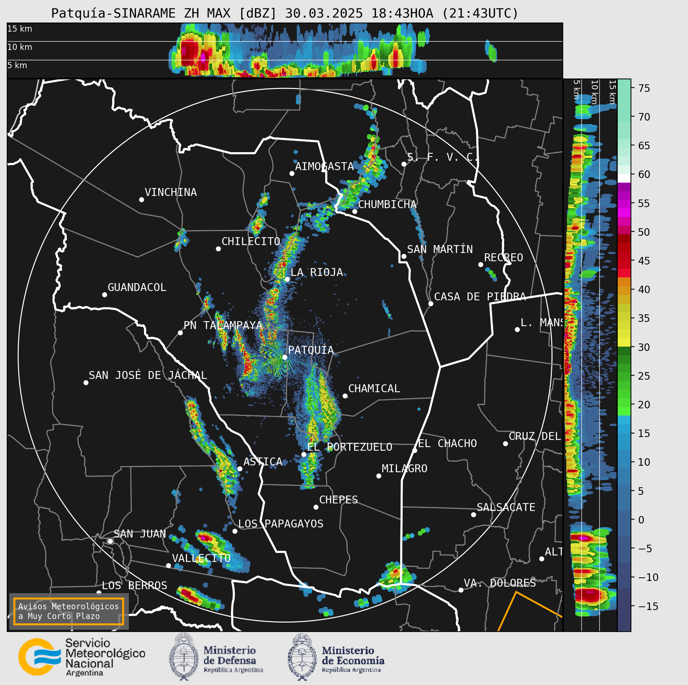The width and height of the screenshot is (688, 685).
Task: Click the Los Papagayos dot
Action: pos(235,531)
